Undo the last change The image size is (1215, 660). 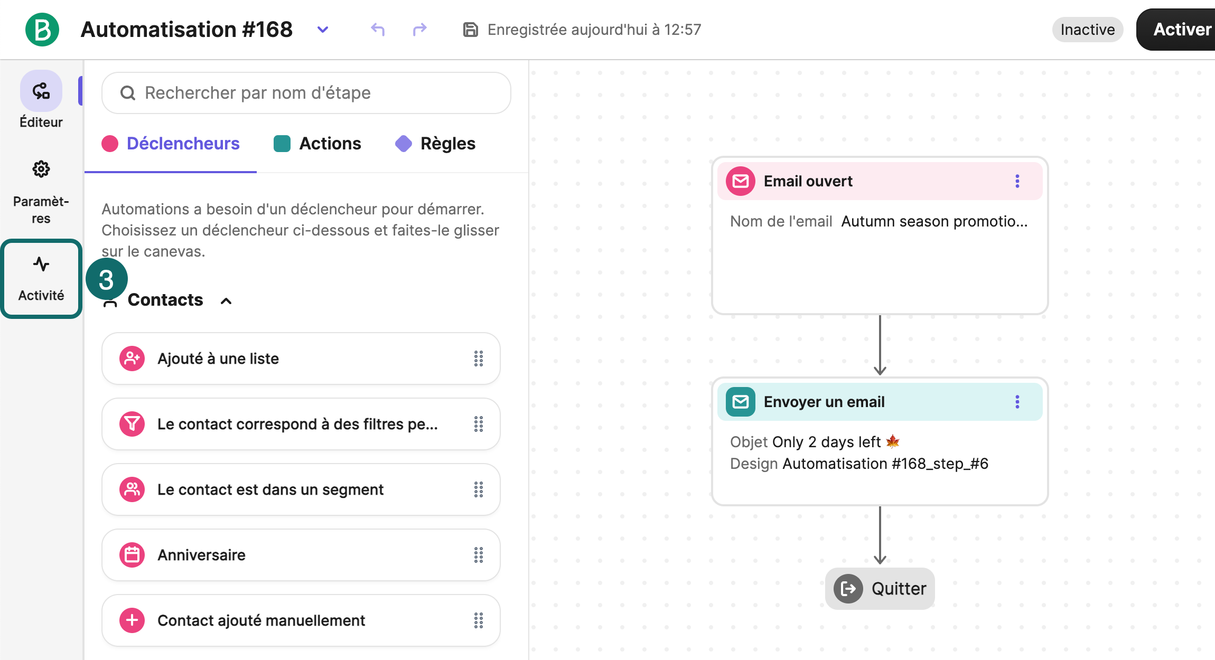coord(378,30)
